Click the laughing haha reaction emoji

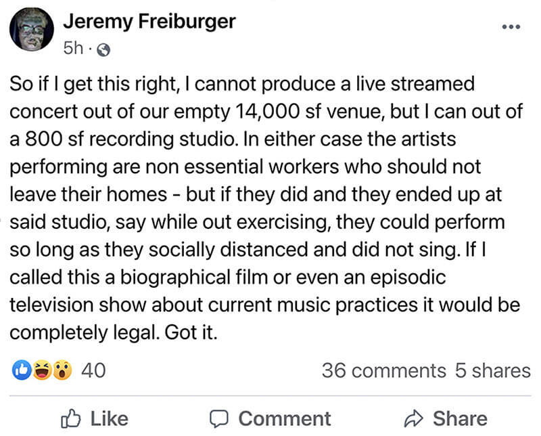coord(41,370)
